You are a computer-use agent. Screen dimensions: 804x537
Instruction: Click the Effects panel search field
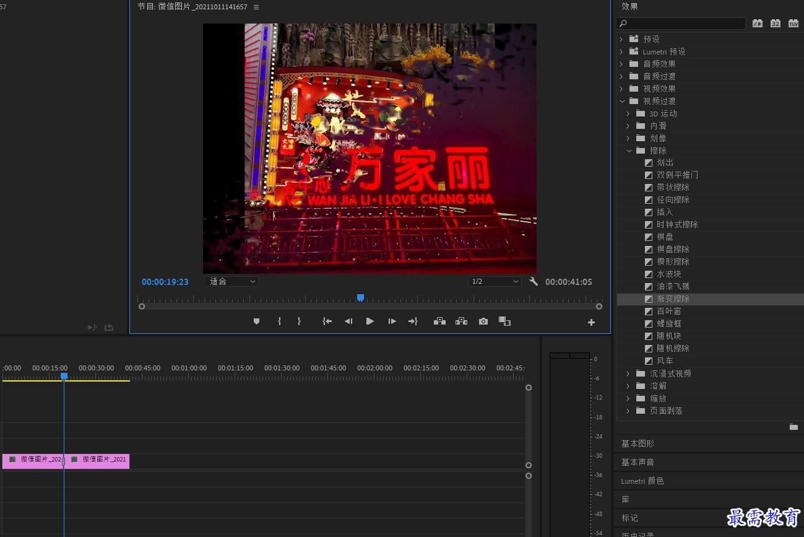coord(681,24)
